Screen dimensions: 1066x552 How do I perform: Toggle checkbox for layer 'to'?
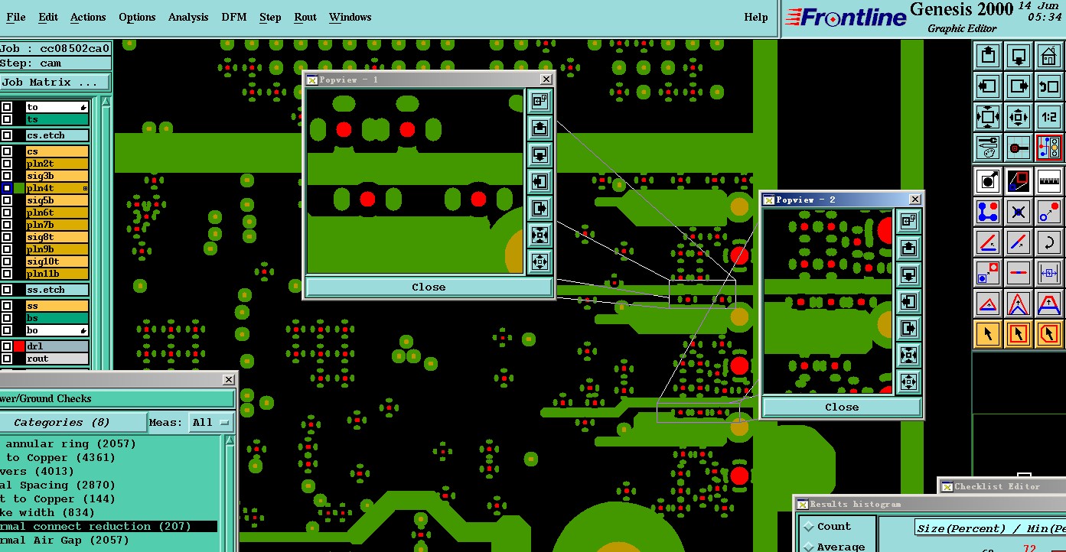click(x=7, y=107)
